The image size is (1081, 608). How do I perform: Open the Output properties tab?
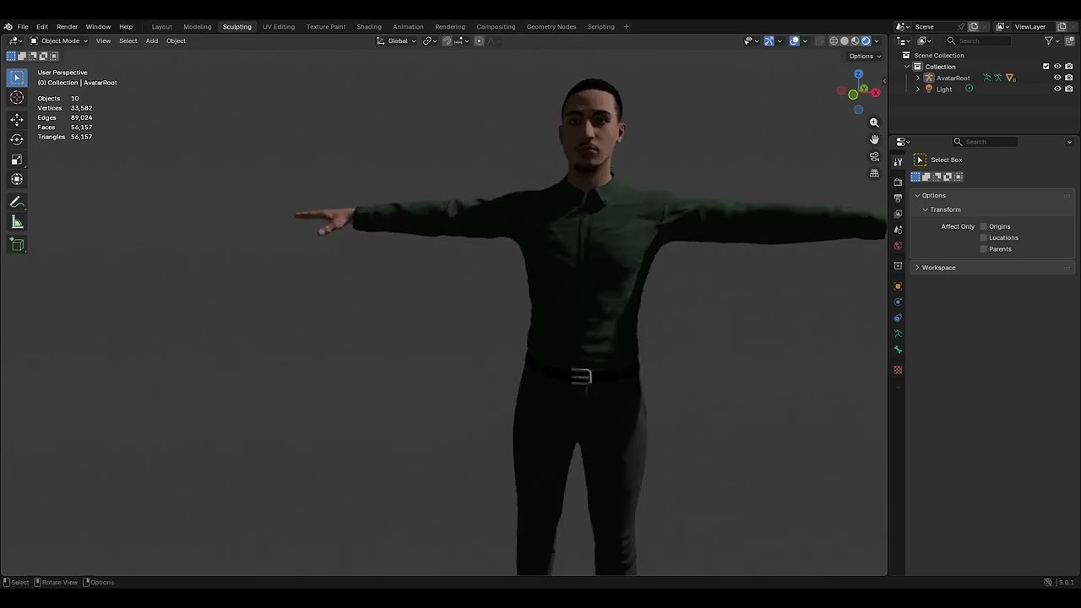(x=898, y=198)
